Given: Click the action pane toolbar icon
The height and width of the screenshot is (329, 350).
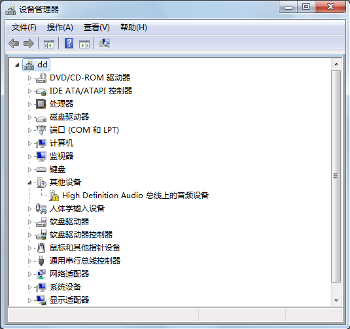Looking at the screenshot, I should coord(84,44).
